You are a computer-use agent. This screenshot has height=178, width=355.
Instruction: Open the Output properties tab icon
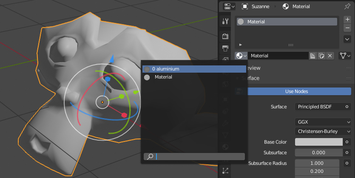pyautogui.click(x=226, y=48)
